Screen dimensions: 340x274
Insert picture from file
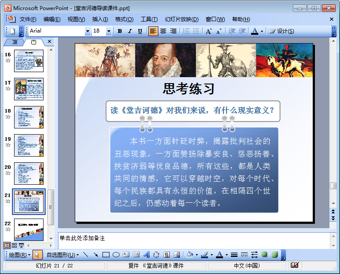(177, 255)
